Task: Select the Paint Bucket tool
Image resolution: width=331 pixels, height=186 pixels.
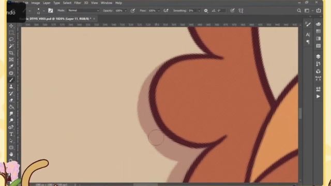Action: pos(11,107)
